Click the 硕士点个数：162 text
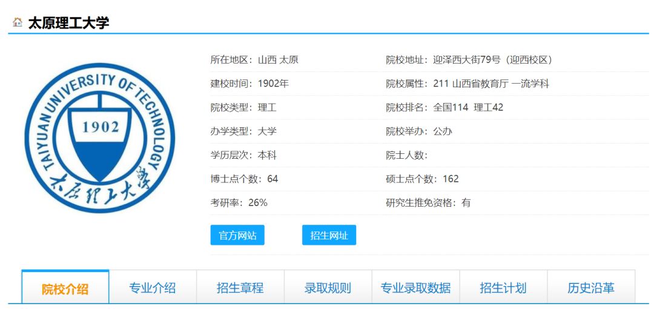 [423, 179]
